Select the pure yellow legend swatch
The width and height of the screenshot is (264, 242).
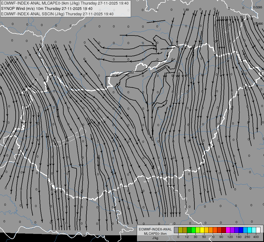click(202, 230)
